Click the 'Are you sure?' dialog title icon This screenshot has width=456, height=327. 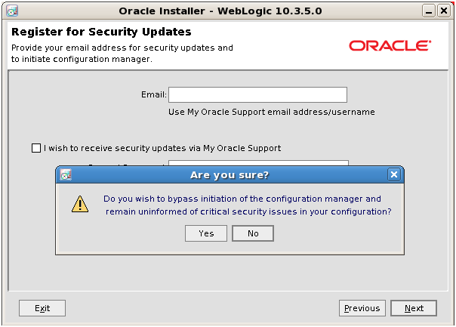[x=66, y=174]
